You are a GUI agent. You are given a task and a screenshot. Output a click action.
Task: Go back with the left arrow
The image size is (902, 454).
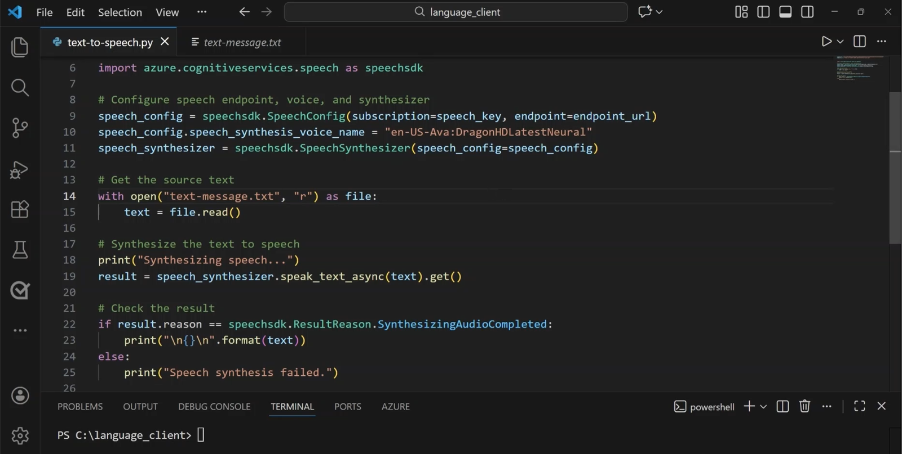244,12
